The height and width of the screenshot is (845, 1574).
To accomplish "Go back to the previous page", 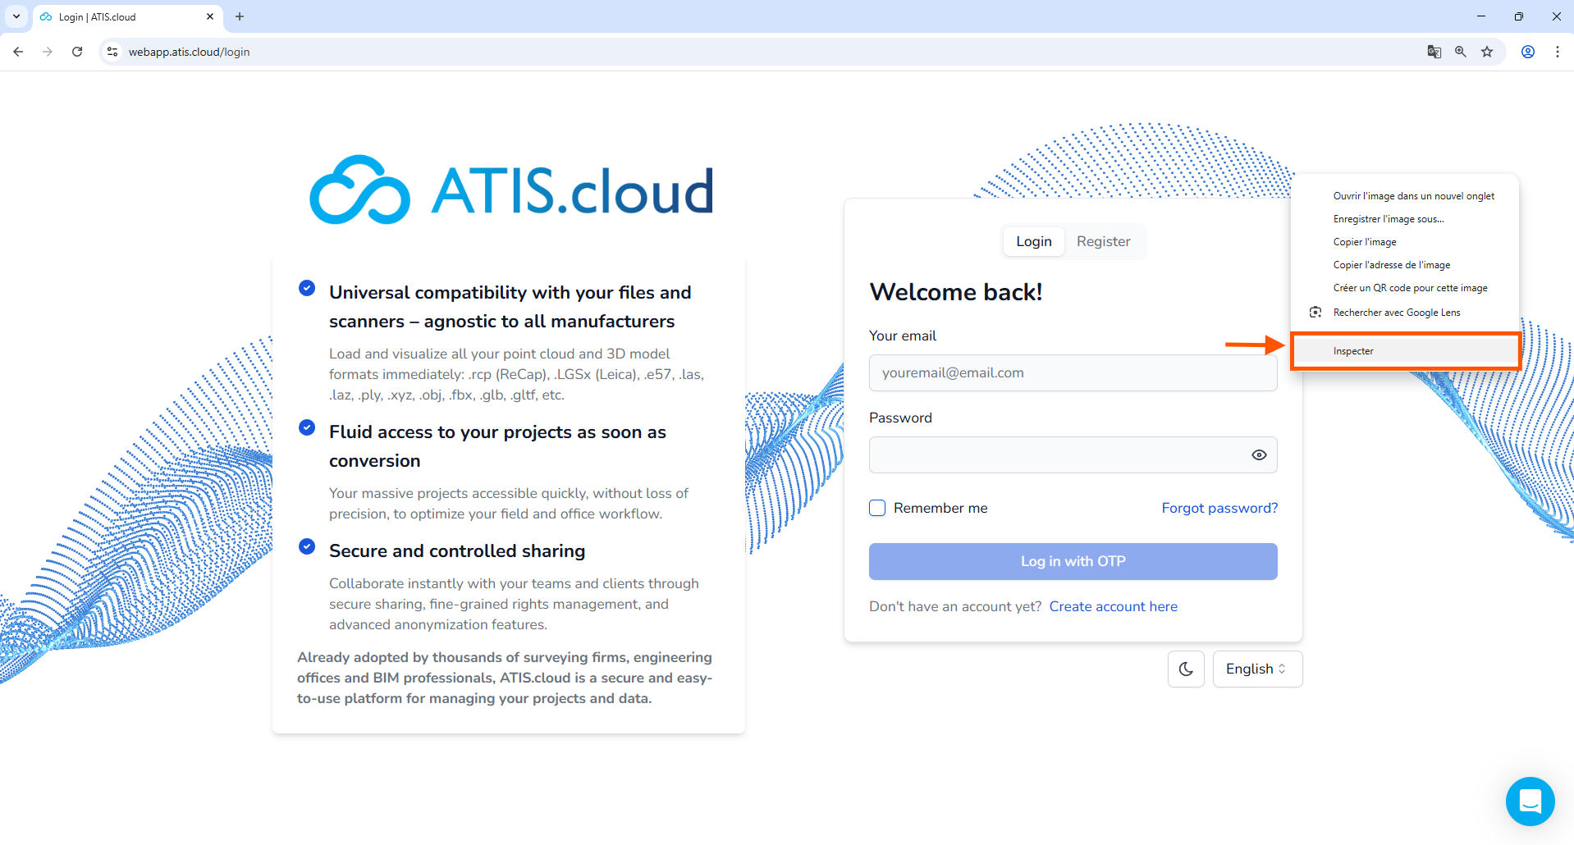I will (18, 52).
